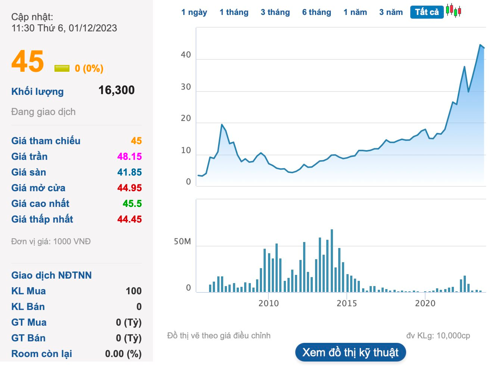Select the 'Tất cả' time range tab
This screenshot has width=492, height=366.
427,12
